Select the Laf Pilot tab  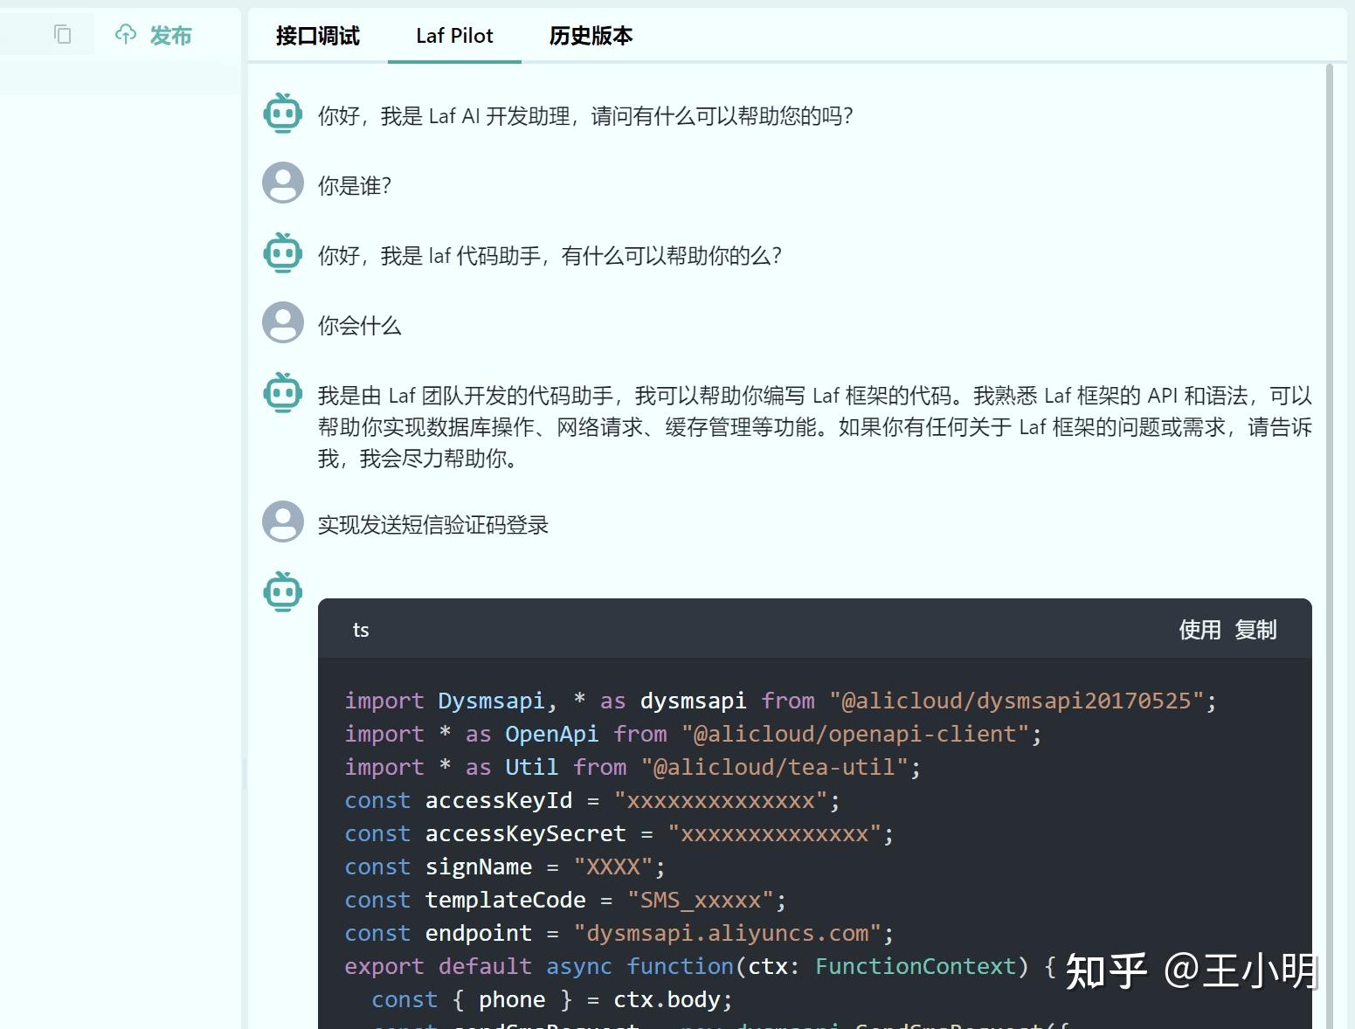pos(453,37)
